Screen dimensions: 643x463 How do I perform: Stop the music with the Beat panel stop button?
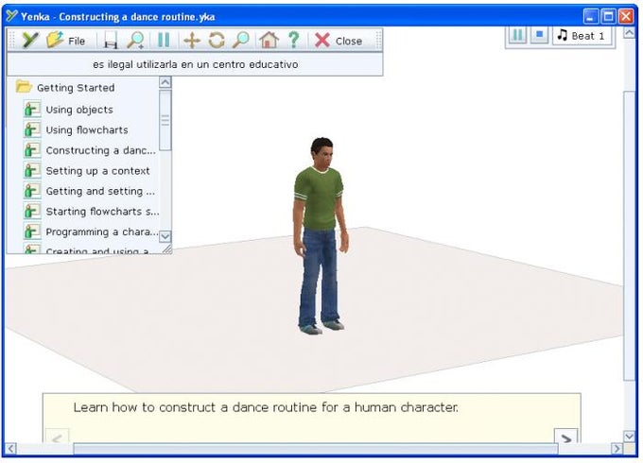[540, 35]
